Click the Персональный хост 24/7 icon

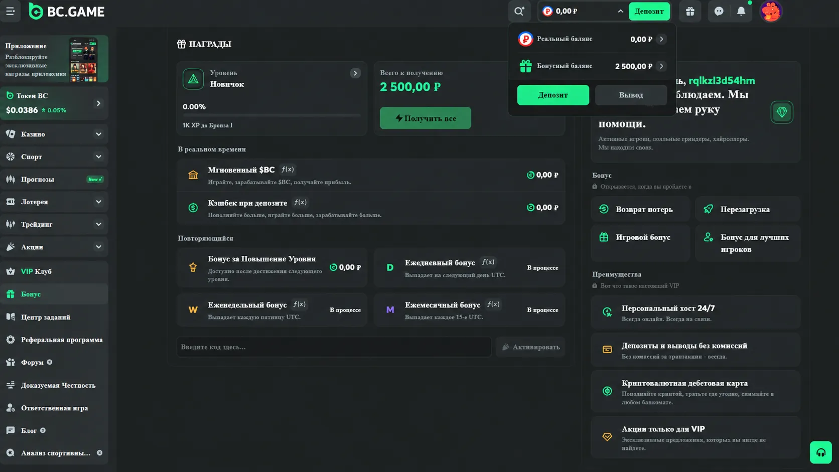point(607,312)
